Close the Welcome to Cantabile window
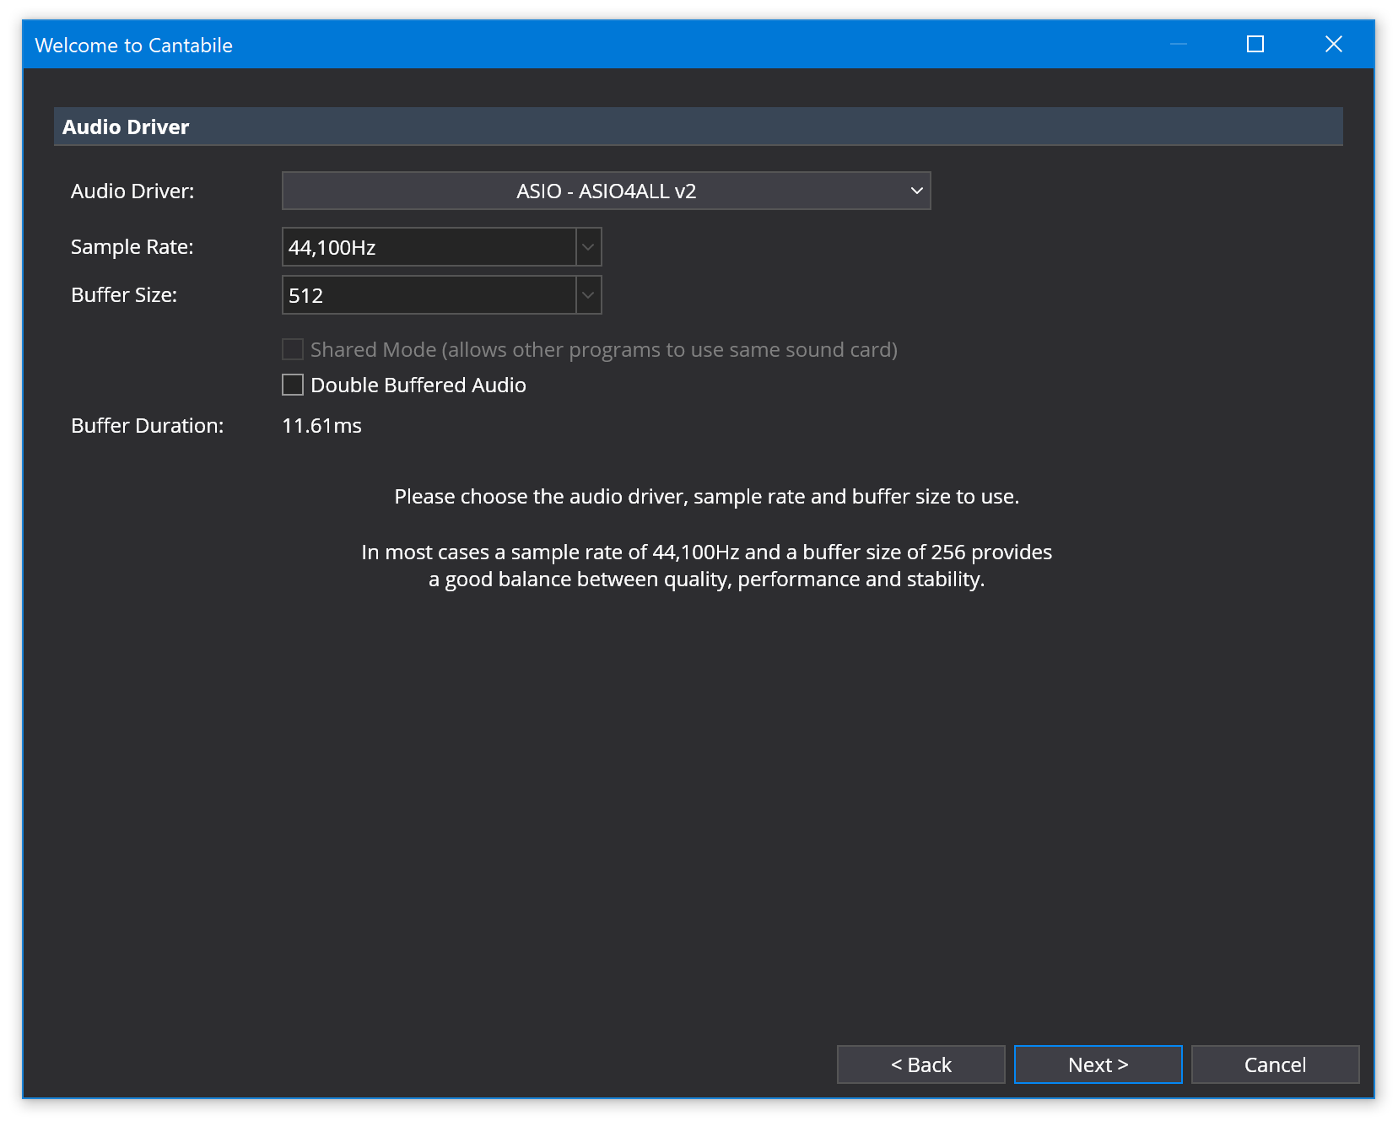 (x=1334, y=44)
